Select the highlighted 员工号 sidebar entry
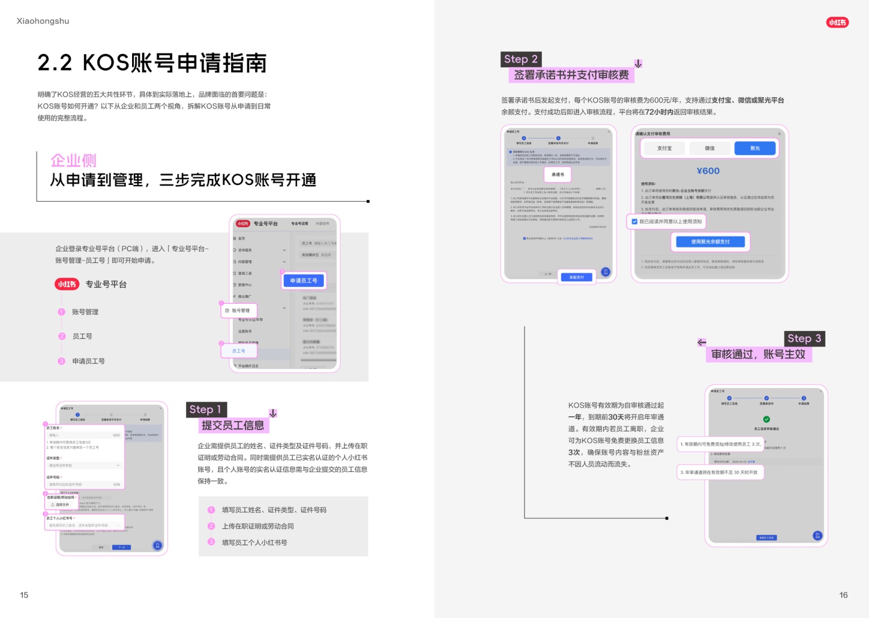Image resolution: width=869 pixels, height=618 pixels. coord(239,351)
